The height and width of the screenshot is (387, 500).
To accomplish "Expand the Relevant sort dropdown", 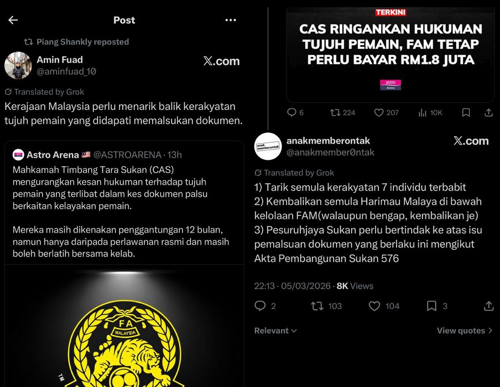I will point(276,331).
